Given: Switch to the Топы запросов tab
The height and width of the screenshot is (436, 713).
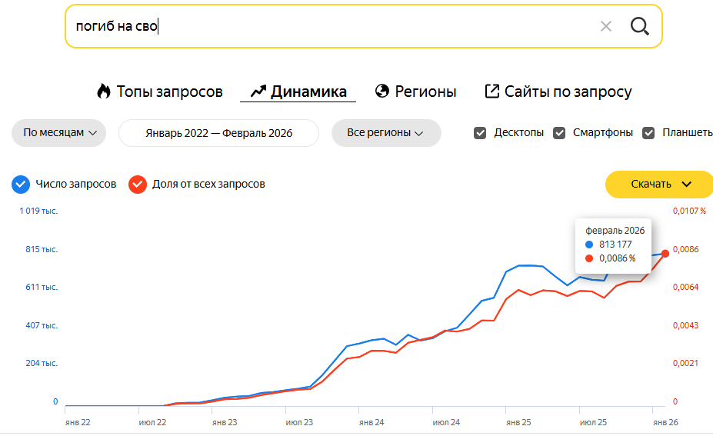Looking at the screenshot, I should pos(169,92).
